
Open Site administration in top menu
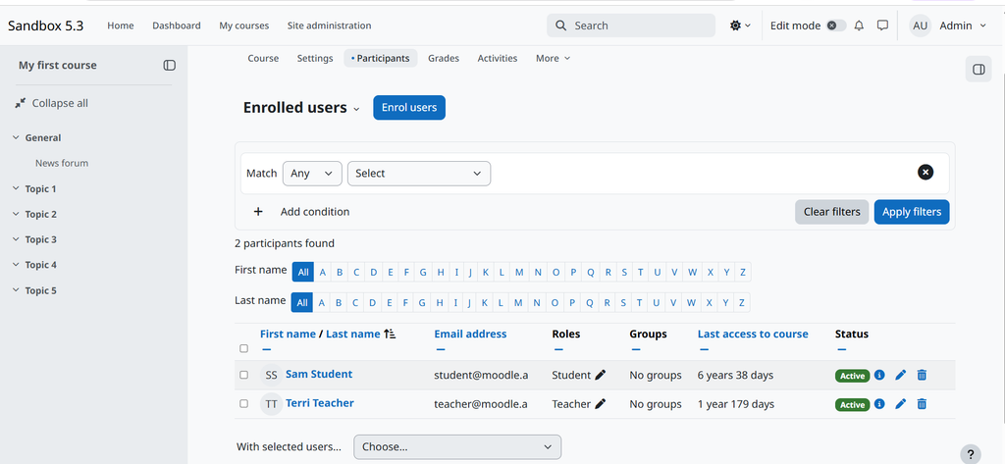tap(330, 26)
